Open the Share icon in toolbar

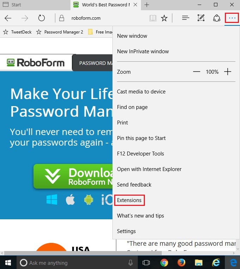[216, 18]
